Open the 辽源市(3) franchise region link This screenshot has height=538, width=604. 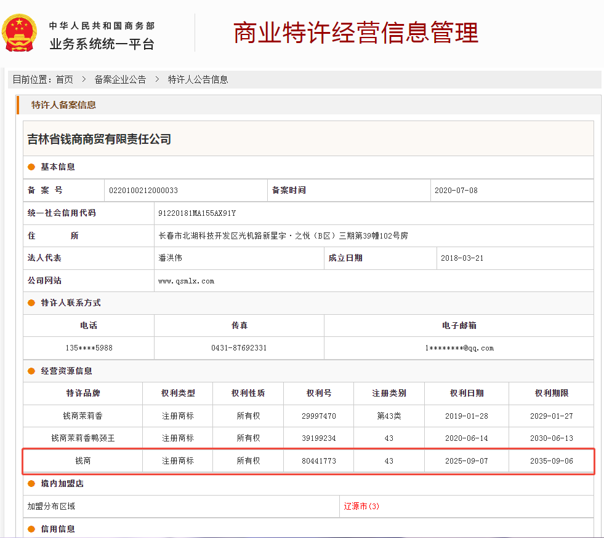pos(361,506)
